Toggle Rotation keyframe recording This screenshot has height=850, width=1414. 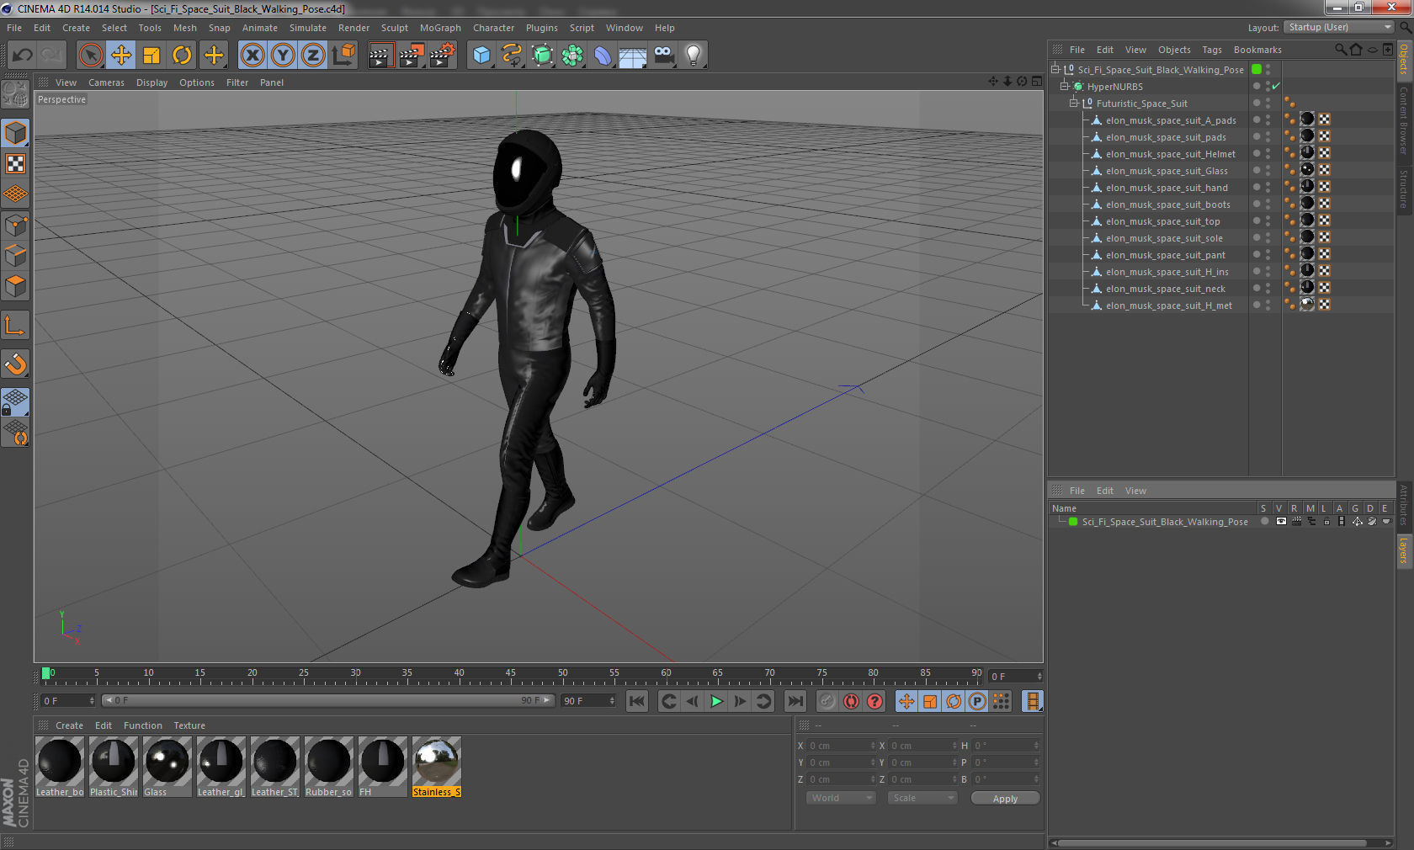pos(954,701)
